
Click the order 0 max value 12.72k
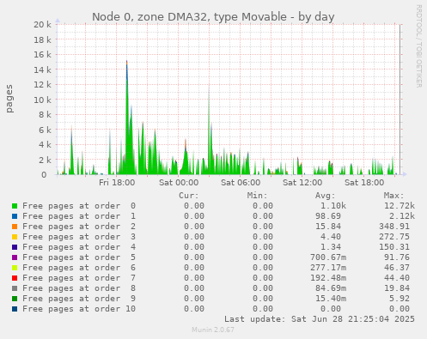[x=400, y=206]
